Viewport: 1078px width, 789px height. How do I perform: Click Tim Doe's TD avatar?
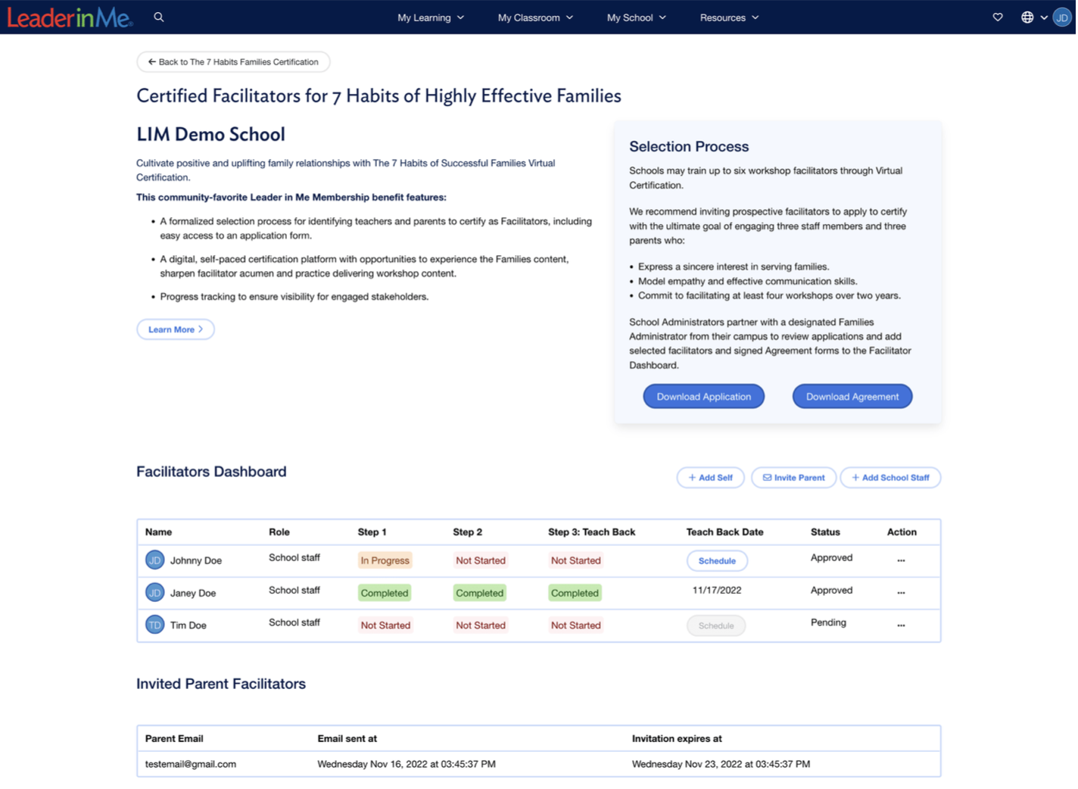pos(154,625)
